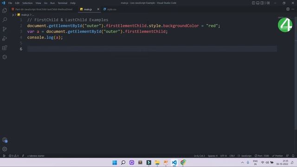The image size is (297, 167).
Task: Click the remote window icon in status bar
Action: pos(4,156)
